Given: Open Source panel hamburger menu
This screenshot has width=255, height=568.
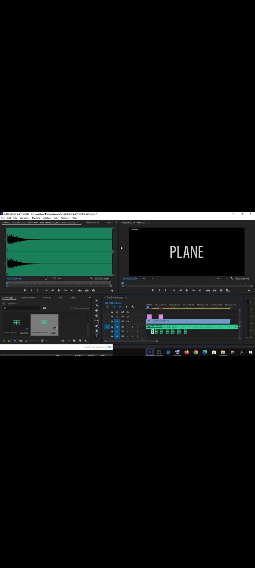Looking at the screenshot, I should (x=80, y=223).
